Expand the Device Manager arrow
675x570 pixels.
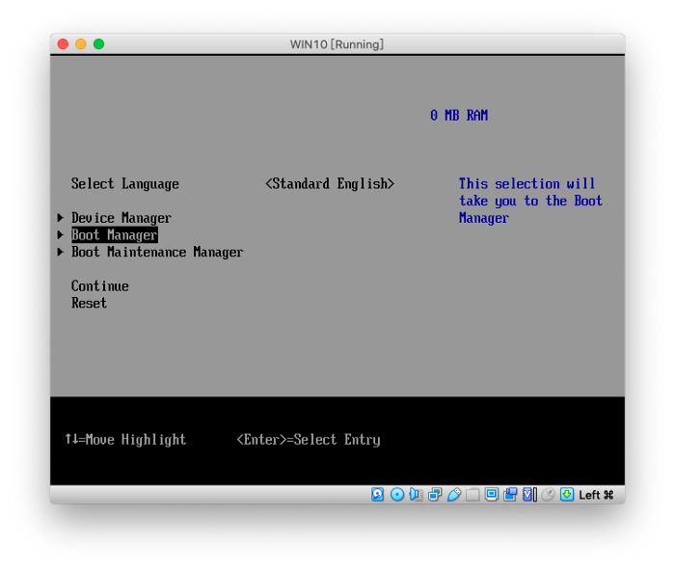(x=61, y=218)
